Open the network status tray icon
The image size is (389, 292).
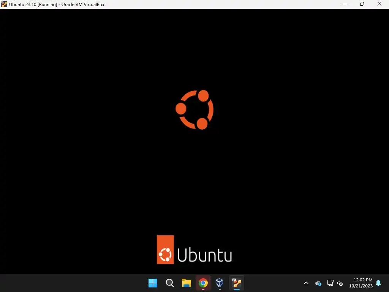(330, 283)
